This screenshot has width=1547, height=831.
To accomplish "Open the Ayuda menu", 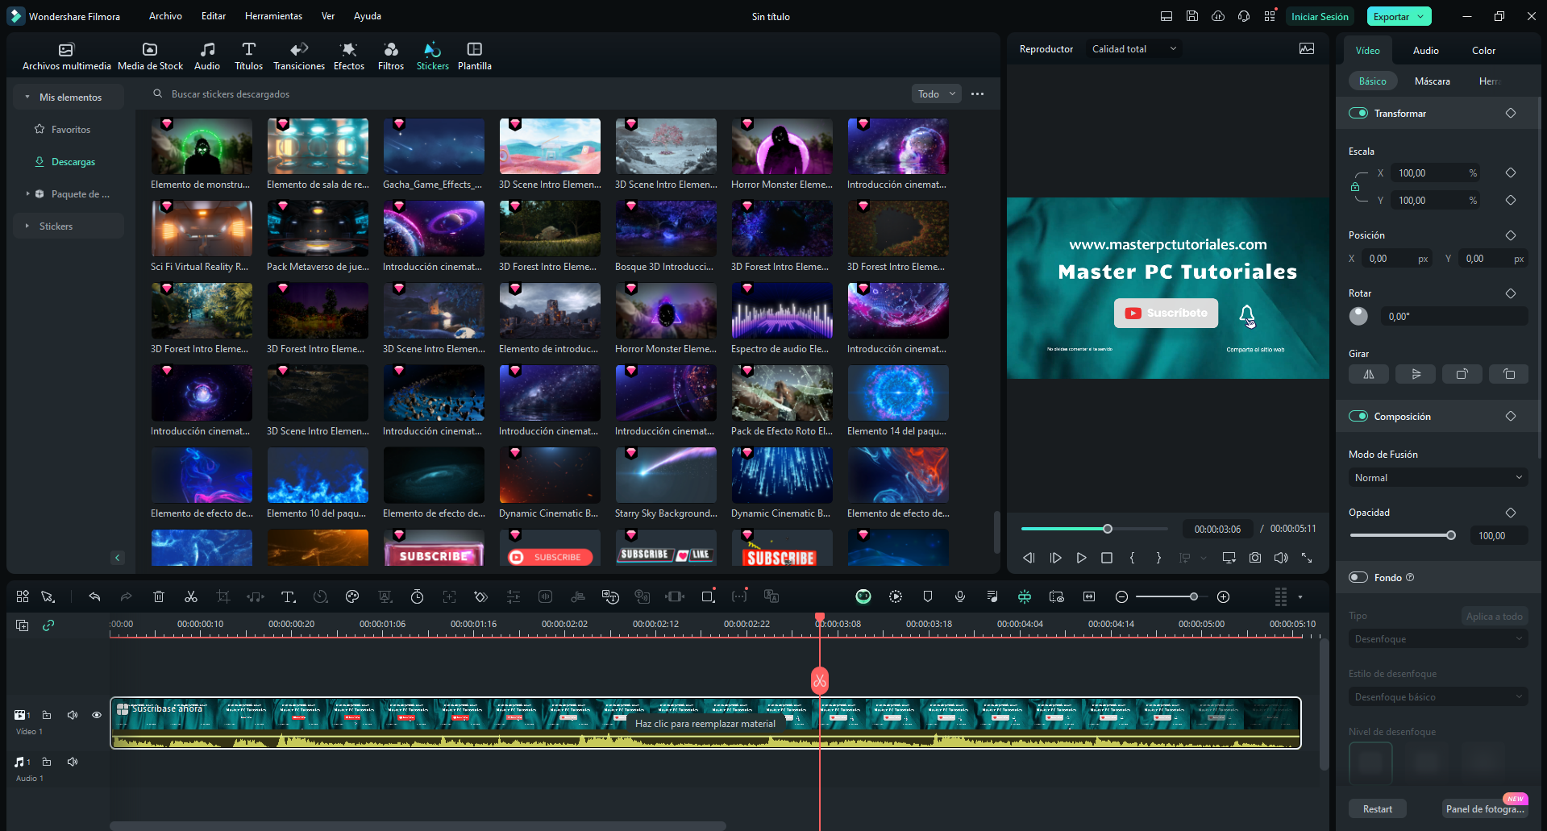I will pyautogui.click(x=368, y=16).
